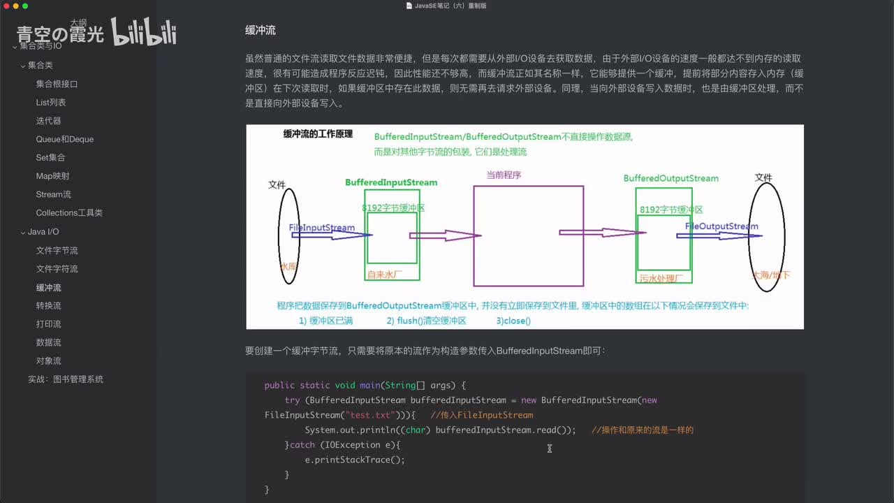Jump to 转换流 section in outline
The width and height of the screenshot is (894, 503).
coord(49,305)
